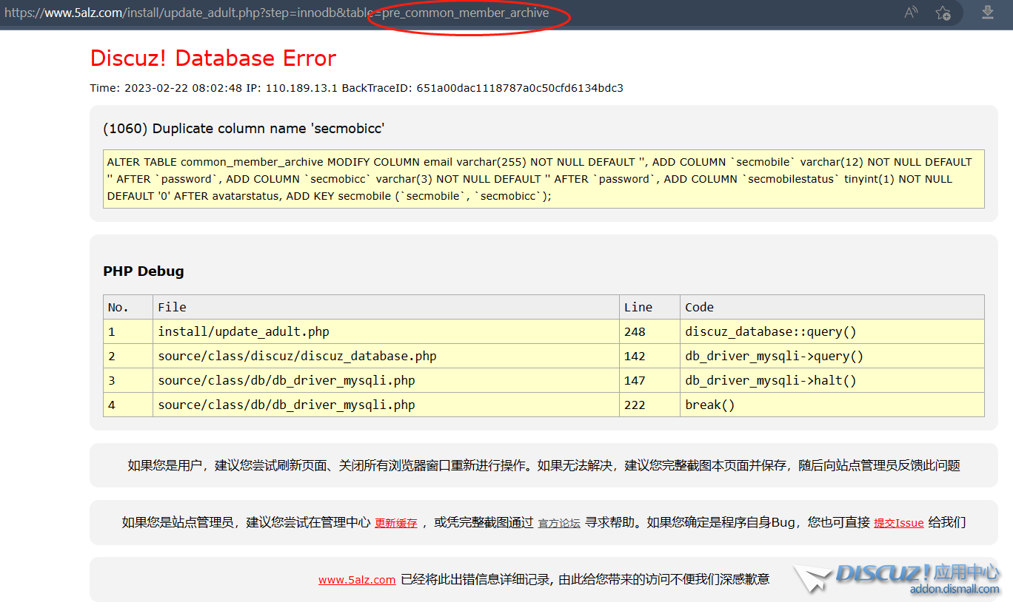Screen dimensions: 1013x608
Task: Open the Downloads arrow icon
Action: point(987,13)
